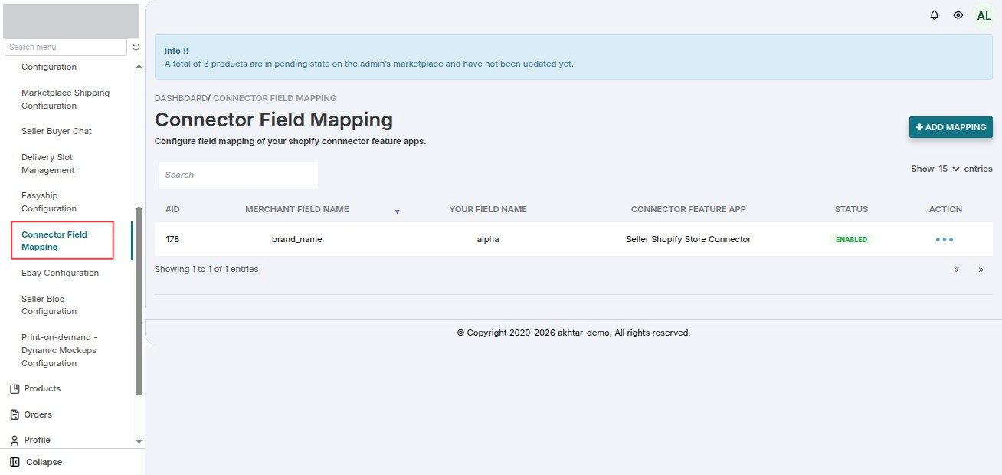
Task: Open Print-on-demand Dynamic Mockups Configuration item
Action: (x=59, y=350)
